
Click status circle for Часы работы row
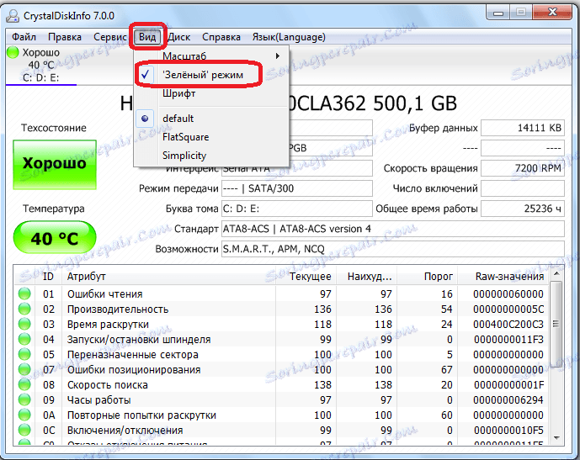click(x=24, y=399)
